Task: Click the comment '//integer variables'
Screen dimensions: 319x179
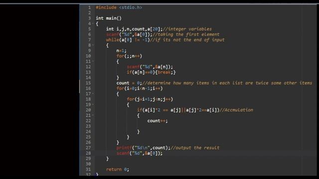Action: (x=187, y=29)
